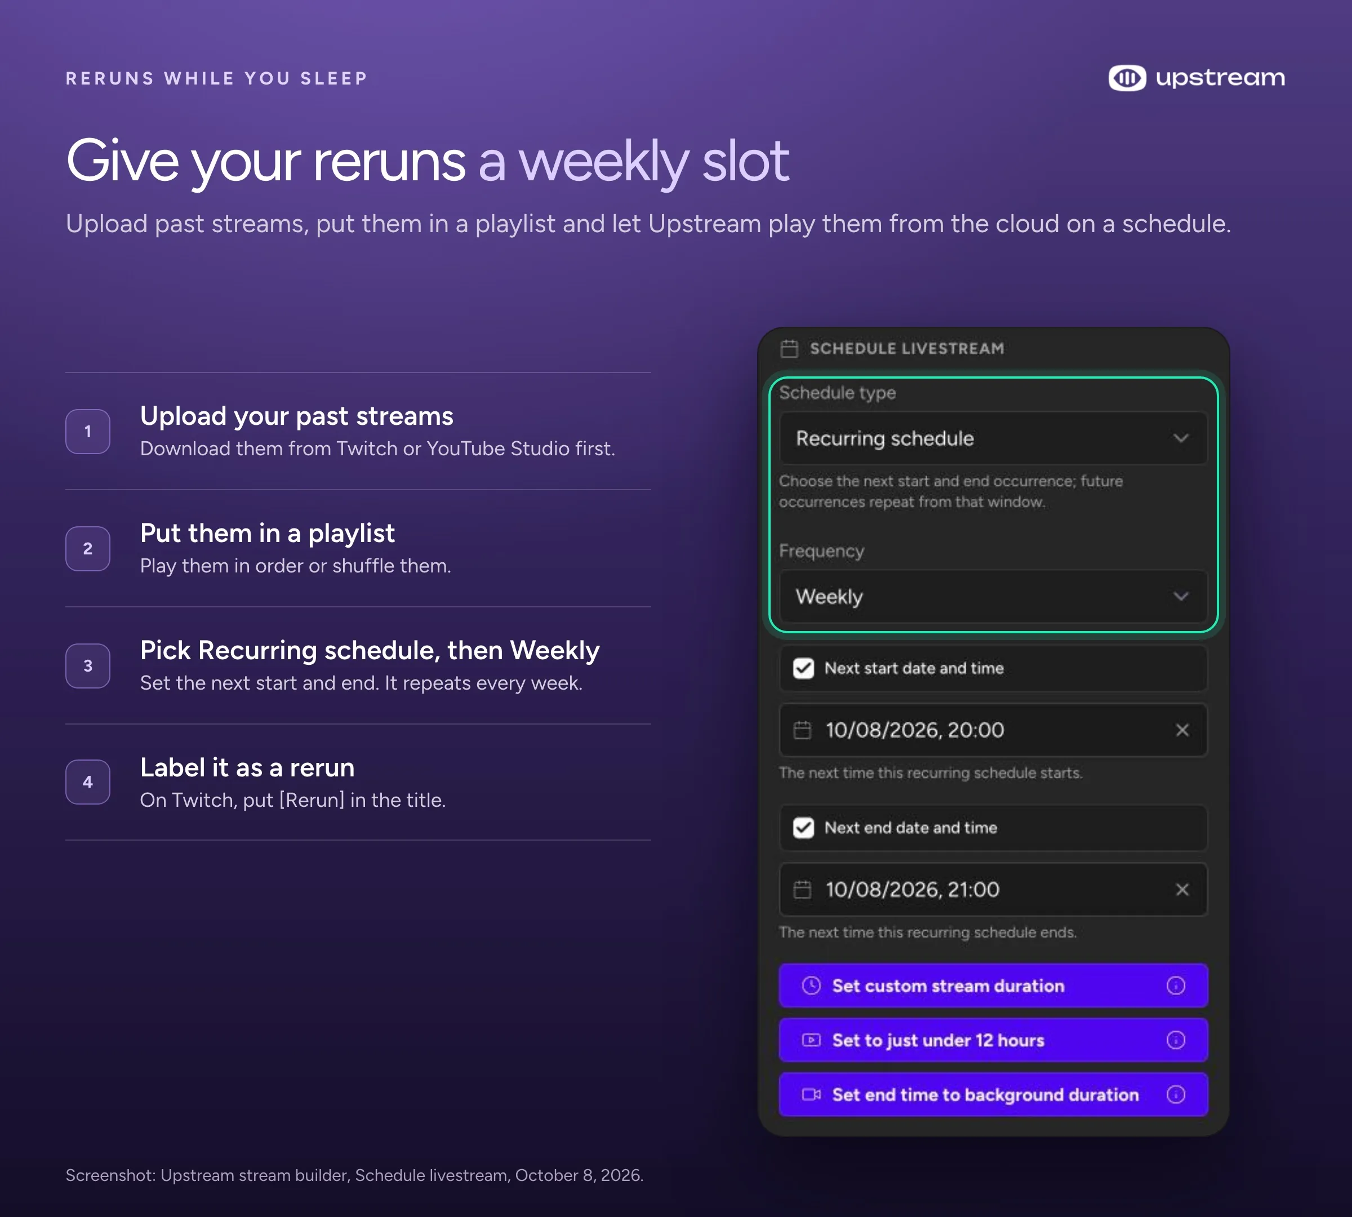
Task: Click Set custom stream duration button
Action: pyautogui.click(x=993, y=985)
